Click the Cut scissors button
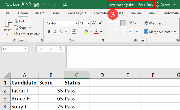This screenshot has width=180, height=110. (19, 21)
